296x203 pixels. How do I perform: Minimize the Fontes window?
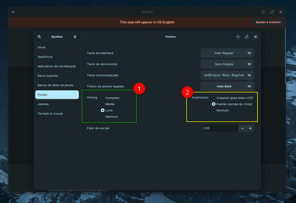click(238, 37)
